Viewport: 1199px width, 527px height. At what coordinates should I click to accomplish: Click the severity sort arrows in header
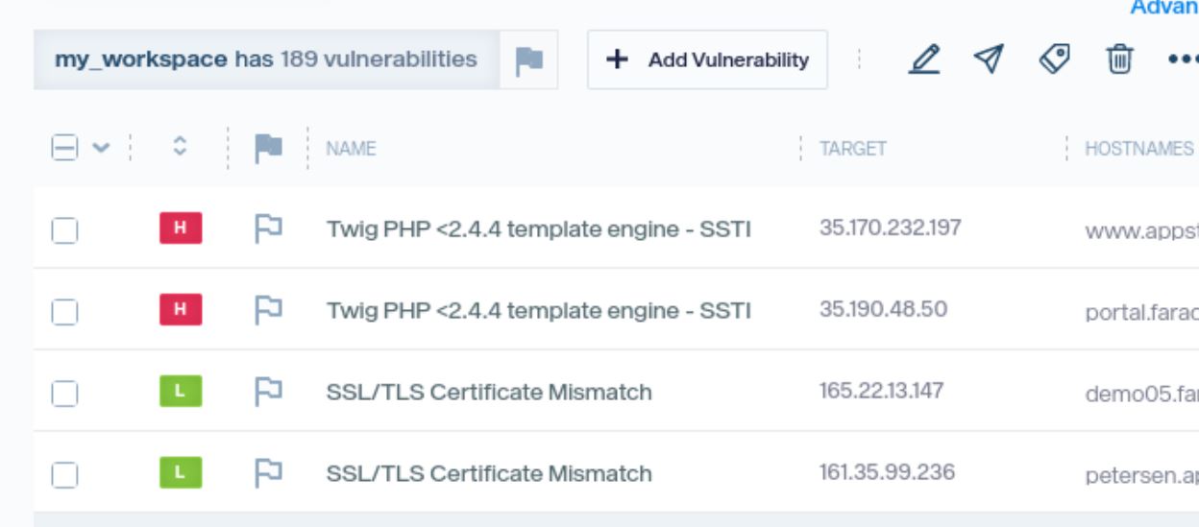179,149
